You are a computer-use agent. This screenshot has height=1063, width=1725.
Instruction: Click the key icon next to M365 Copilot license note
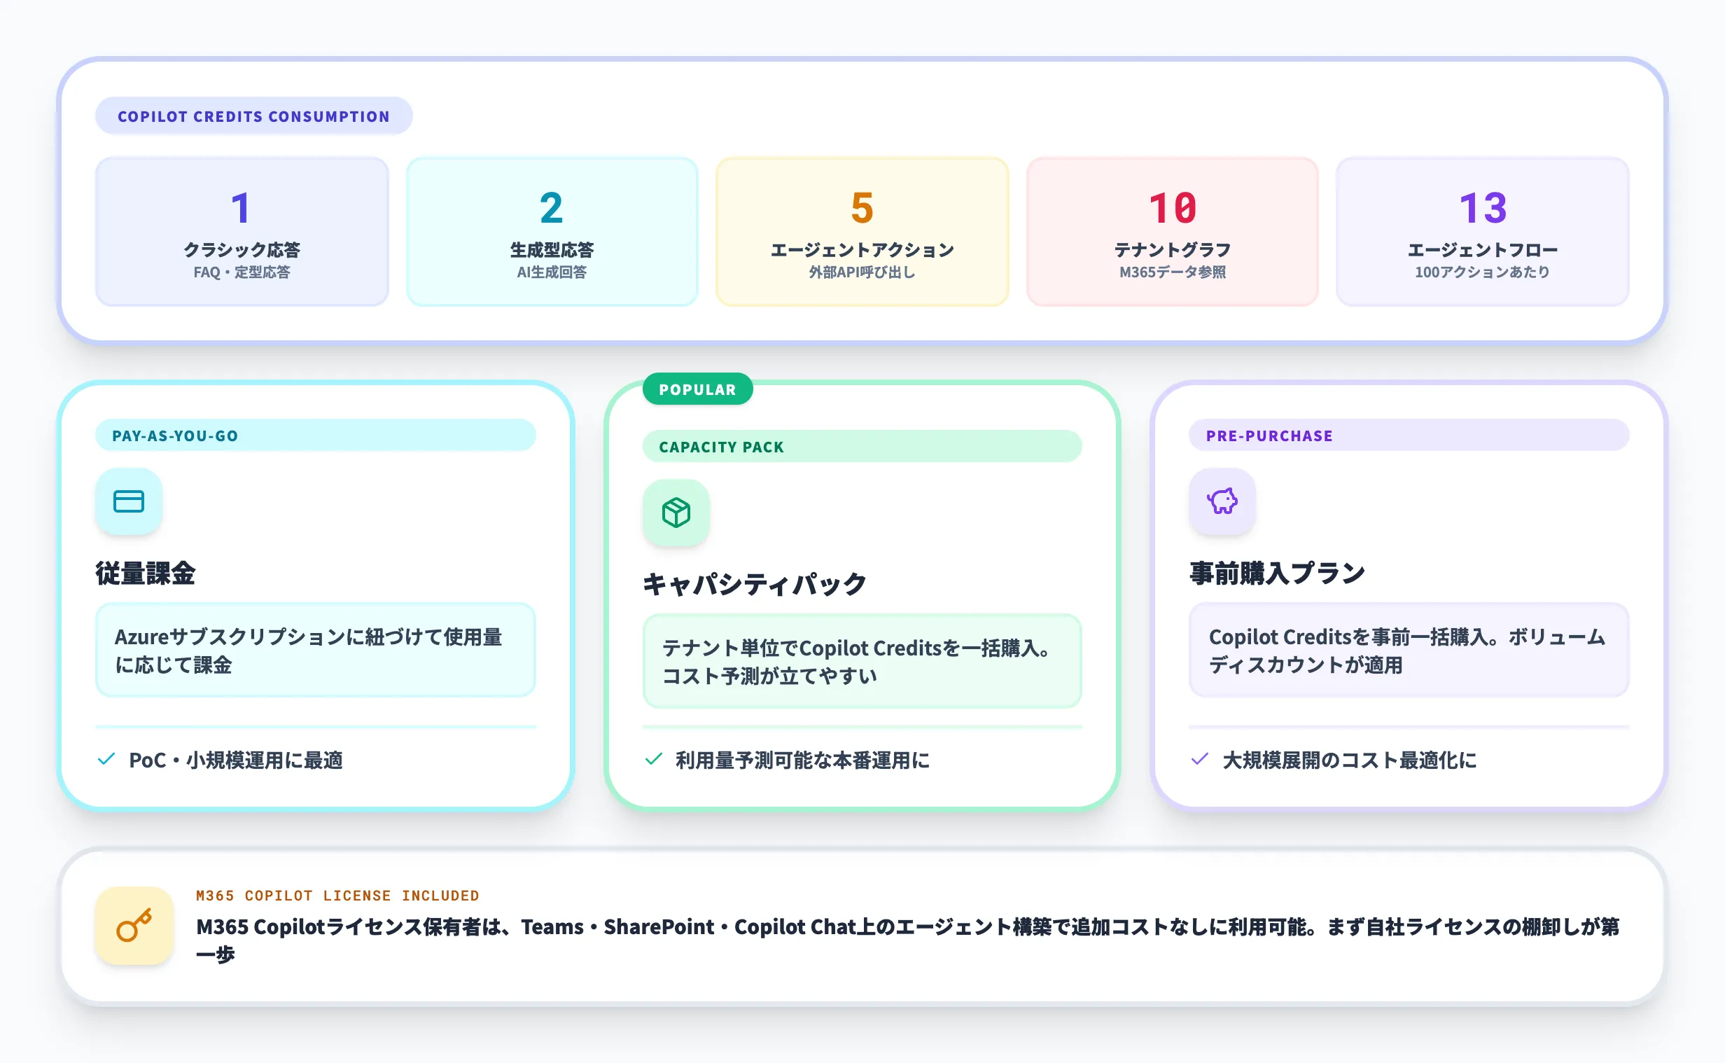[x=134, y=926]
